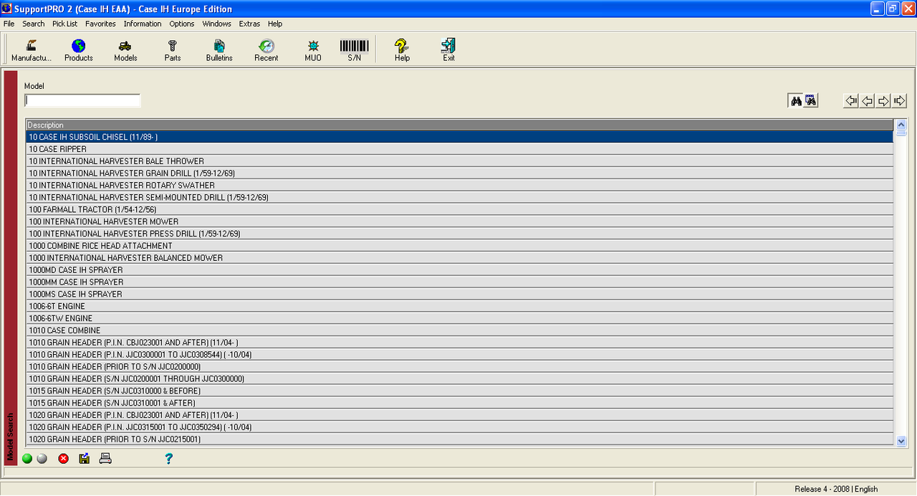Click the green circle button at bottom
This screenshot has width=917, height=496.
point(27,459)
